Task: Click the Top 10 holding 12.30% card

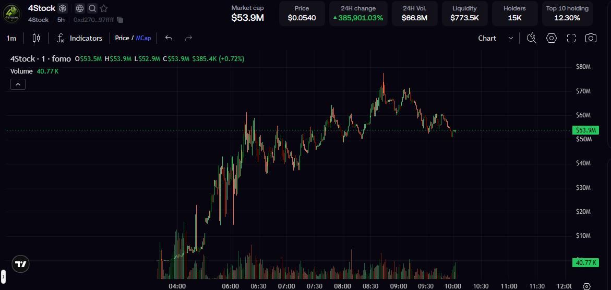Action: click(x=567, y=13)
